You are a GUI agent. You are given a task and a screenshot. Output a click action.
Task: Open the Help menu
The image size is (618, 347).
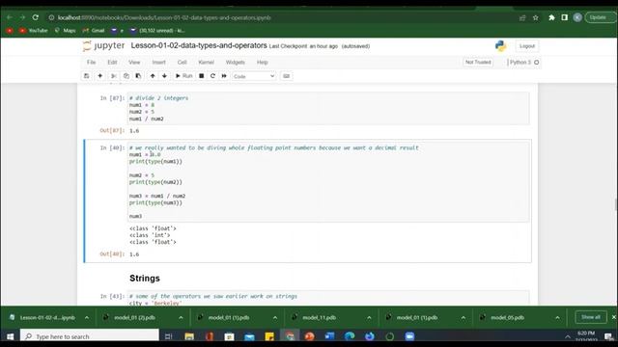click(262, 62)
